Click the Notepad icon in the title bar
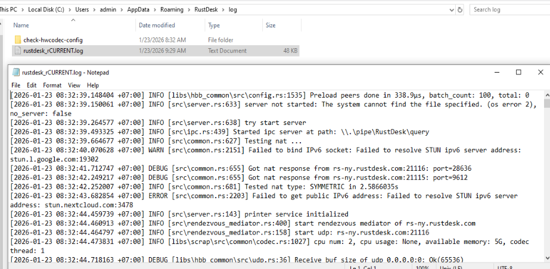Viewport: 550px width, 269px height. (x=15, y=73)
